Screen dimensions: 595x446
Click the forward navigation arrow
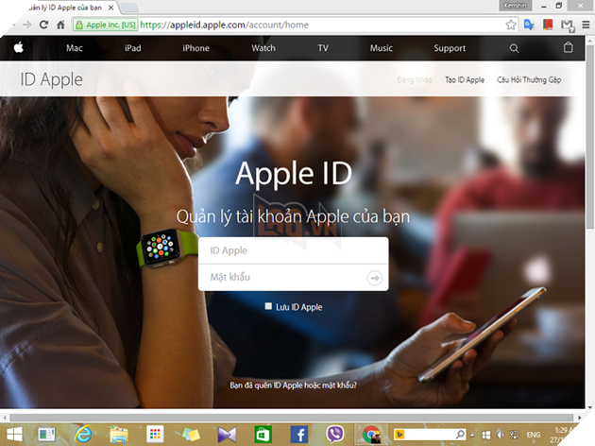click(x=27, y=25)
